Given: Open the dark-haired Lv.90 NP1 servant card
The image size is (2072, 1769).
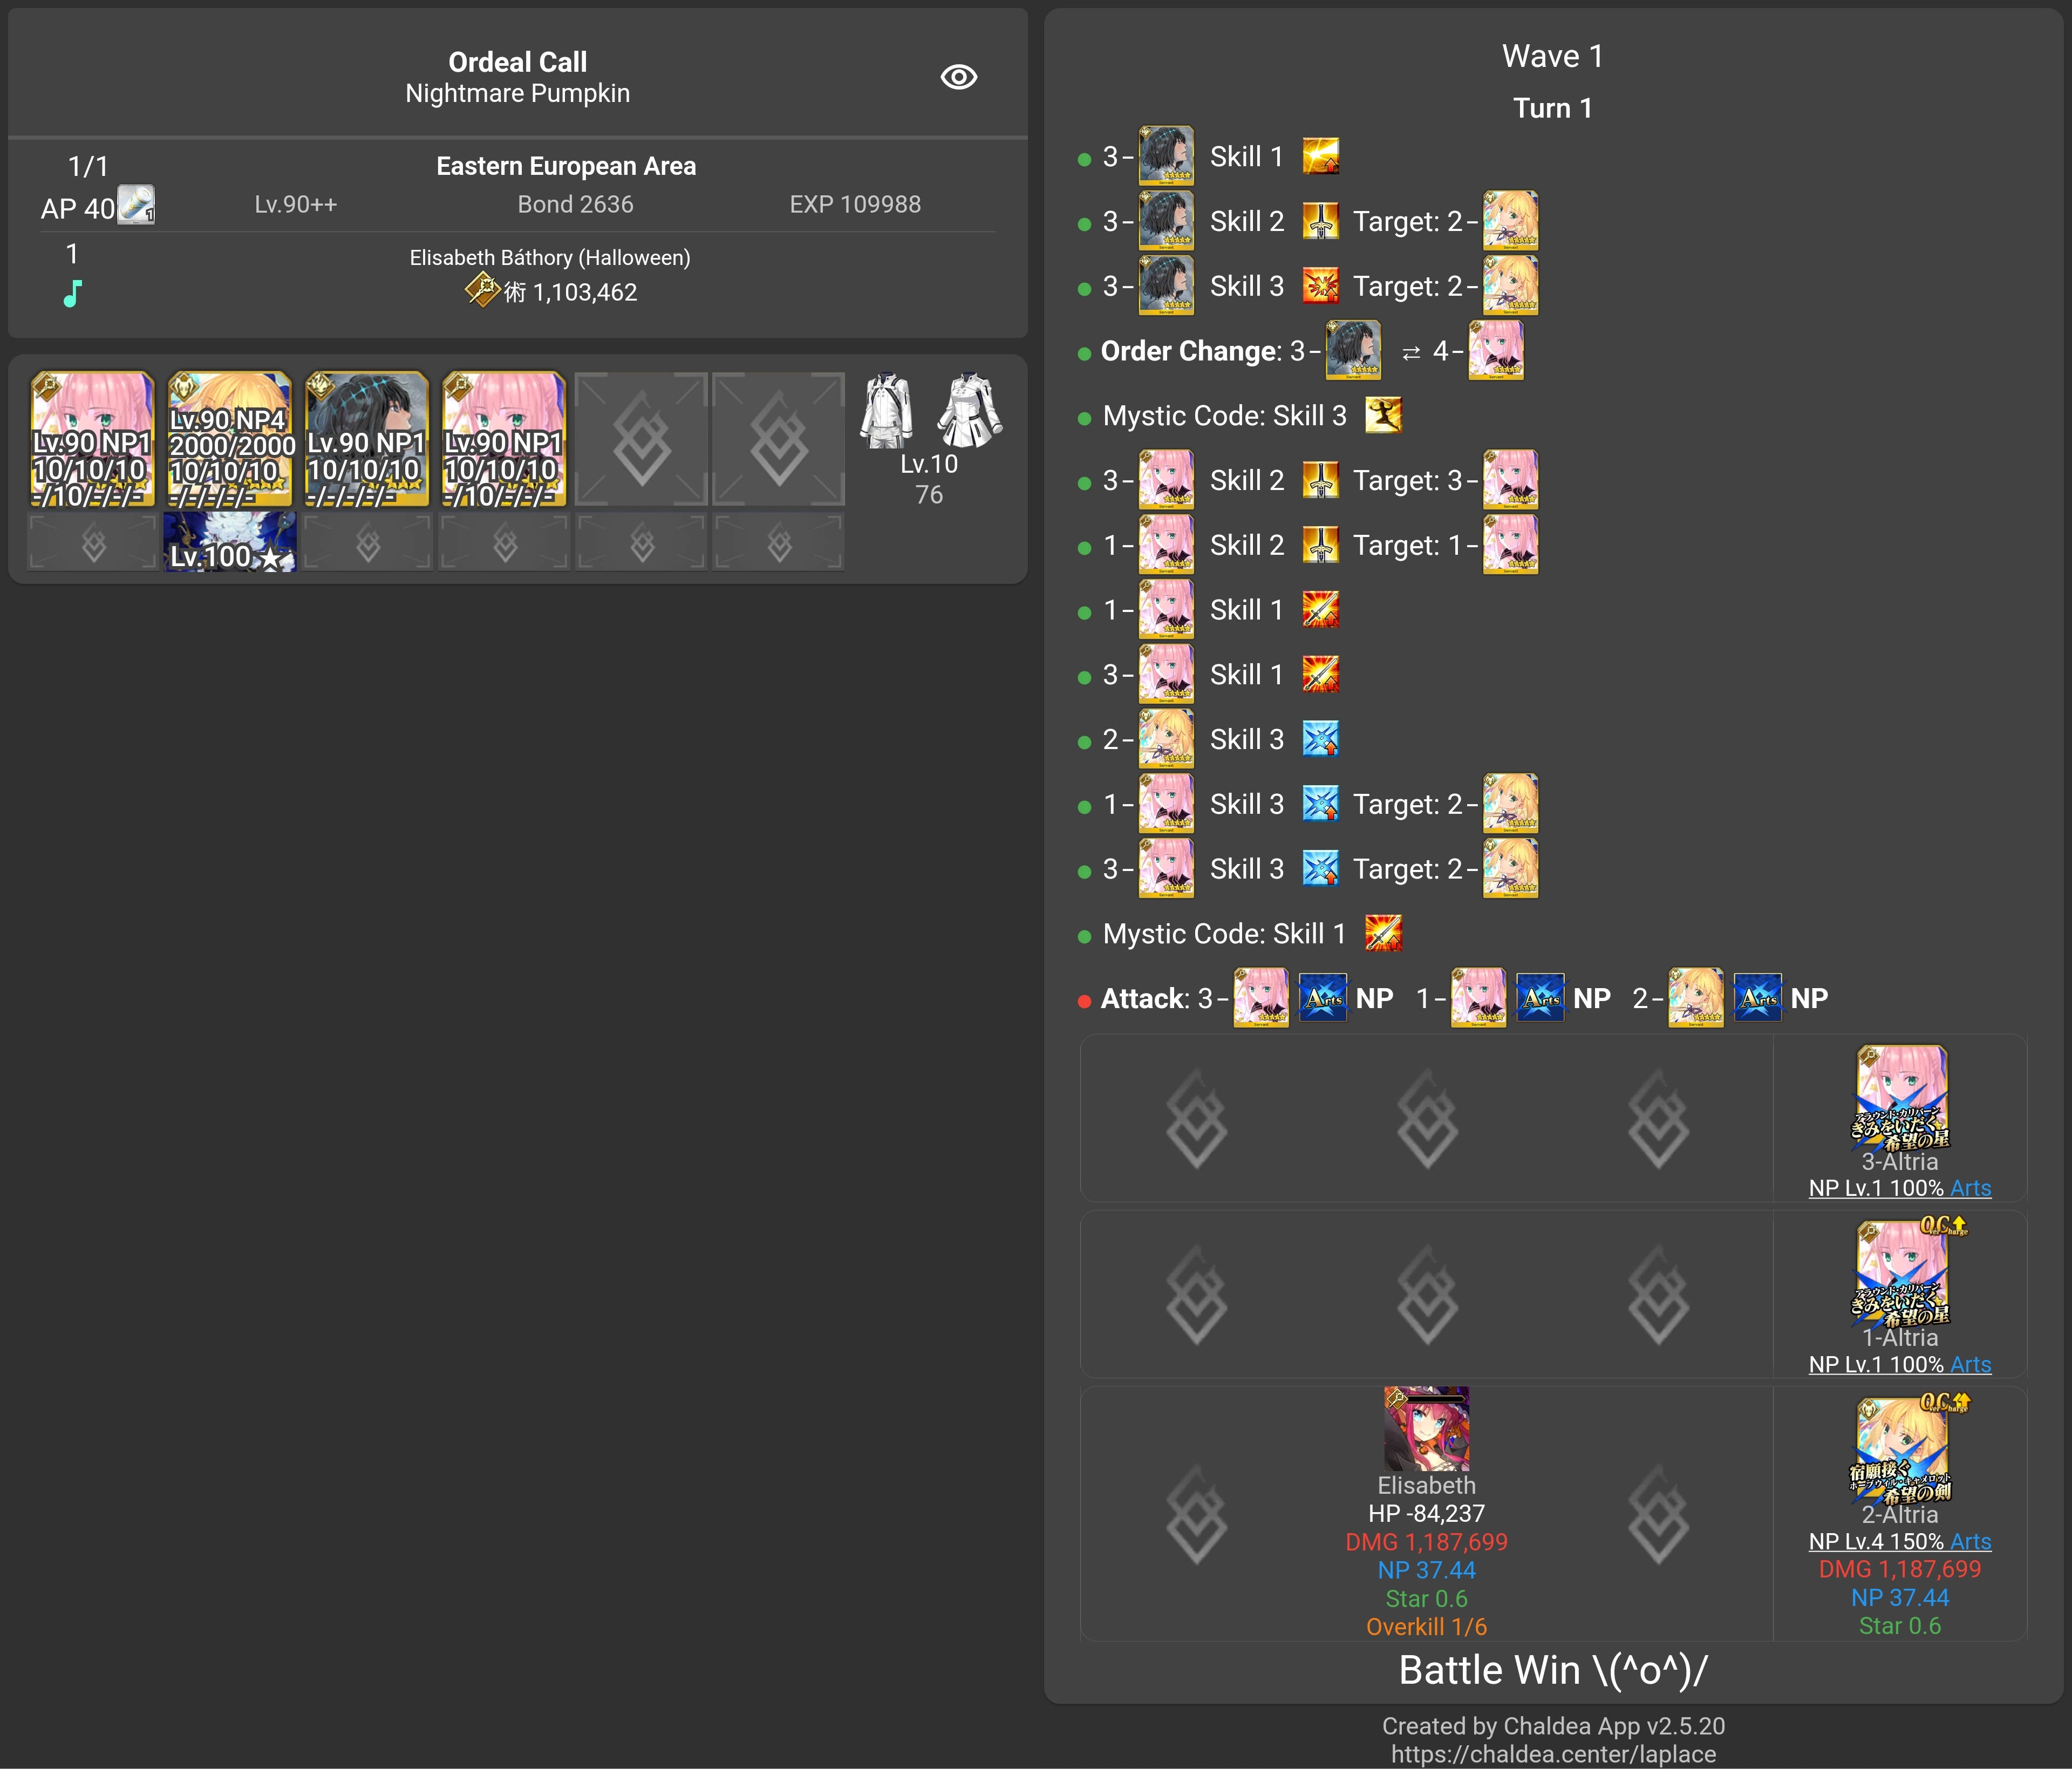Looking at the screenshot, I should point(367,440).
